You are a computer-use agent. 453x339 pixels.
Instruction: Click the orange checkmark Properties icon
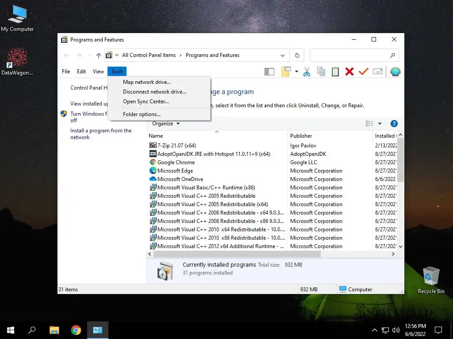point(364,71)
